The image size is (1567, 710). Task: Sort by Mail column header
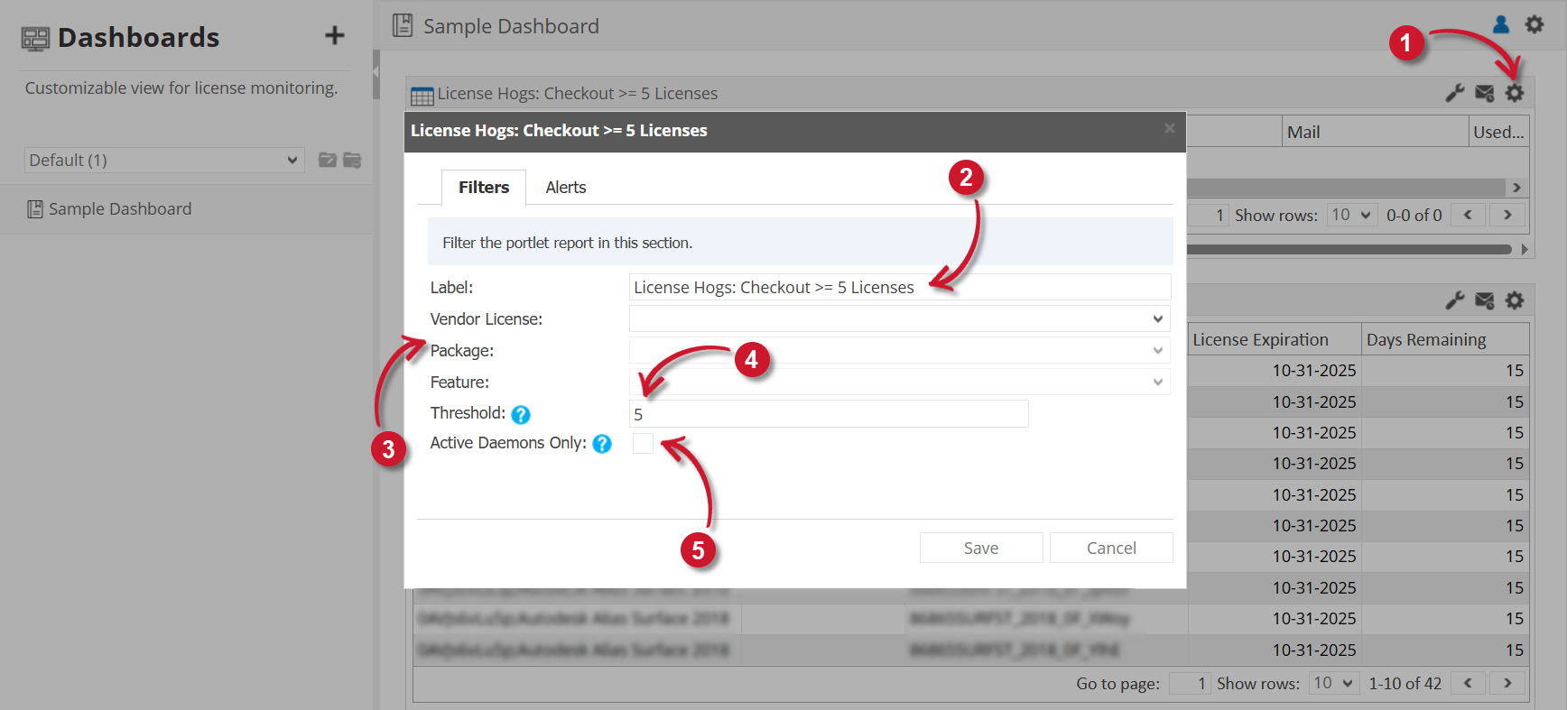(x=1376, y=132)
